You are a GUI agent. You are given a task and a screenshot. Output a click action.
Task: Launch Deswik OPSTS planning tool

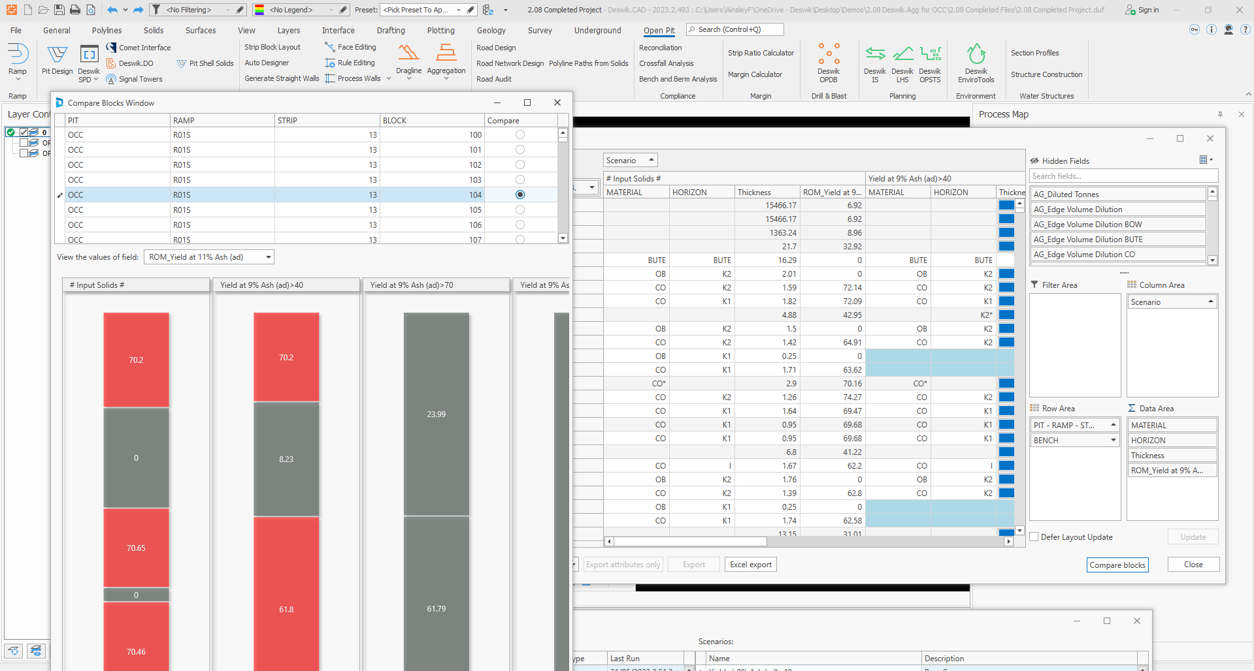point(930,64)
